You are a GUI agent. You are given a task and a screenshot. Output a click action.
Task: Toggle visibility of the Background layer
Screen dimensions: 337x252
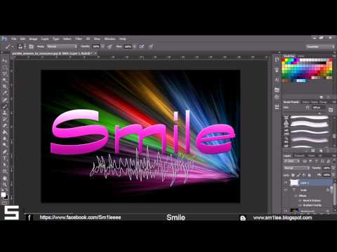coord(286,211)
